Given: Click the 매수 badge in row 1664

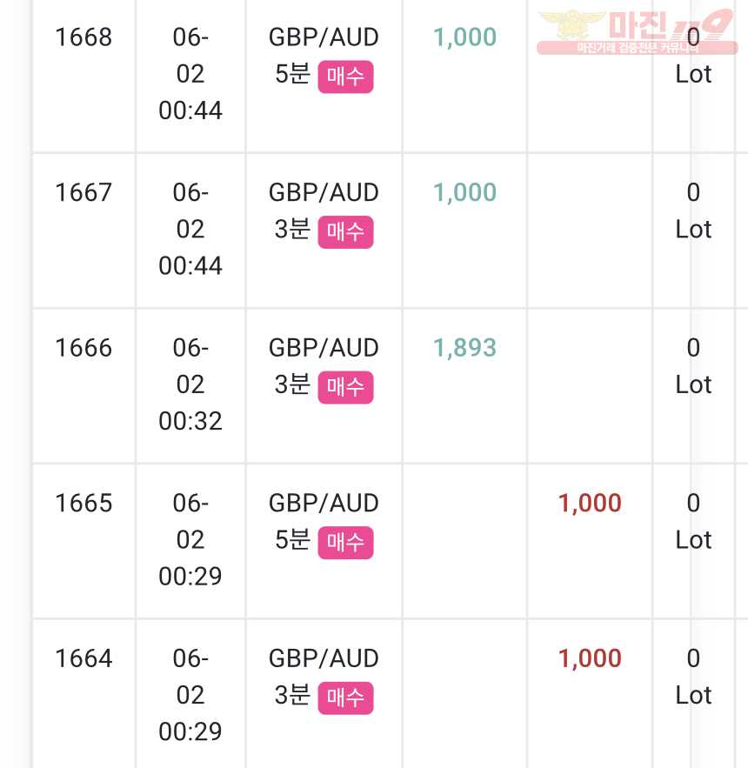Looking at the screenshot, I should coord(345,698).
